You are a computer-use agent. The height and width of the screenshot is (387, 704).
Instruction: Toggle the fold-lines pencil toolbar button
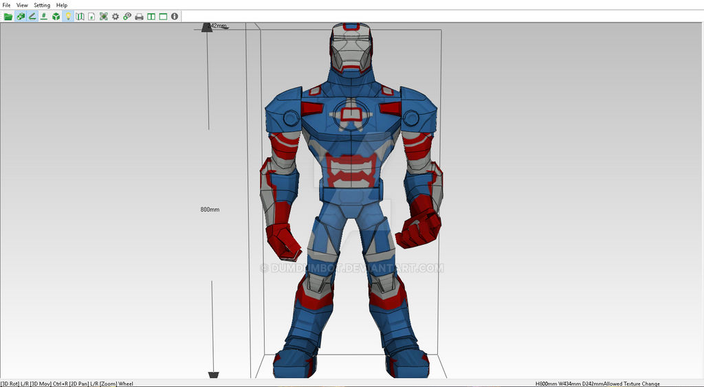point(32,16)
